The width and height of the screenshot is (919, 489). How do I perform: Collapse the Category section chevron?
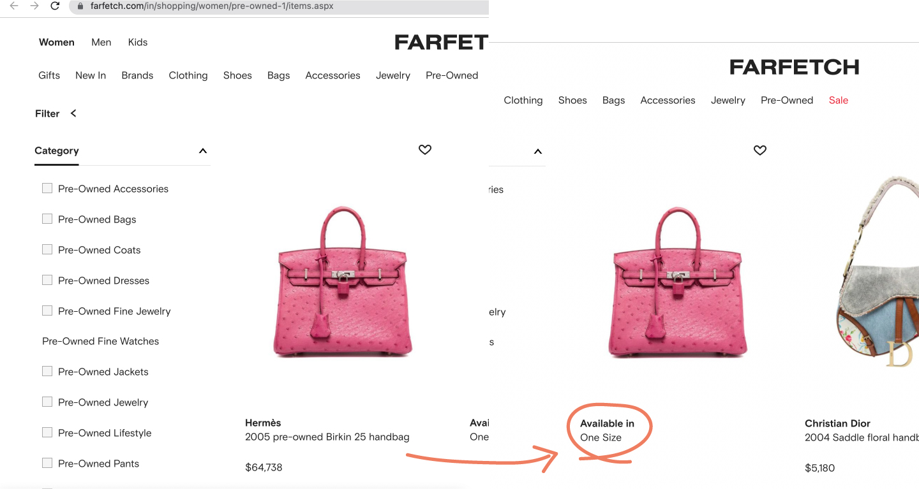203,151
